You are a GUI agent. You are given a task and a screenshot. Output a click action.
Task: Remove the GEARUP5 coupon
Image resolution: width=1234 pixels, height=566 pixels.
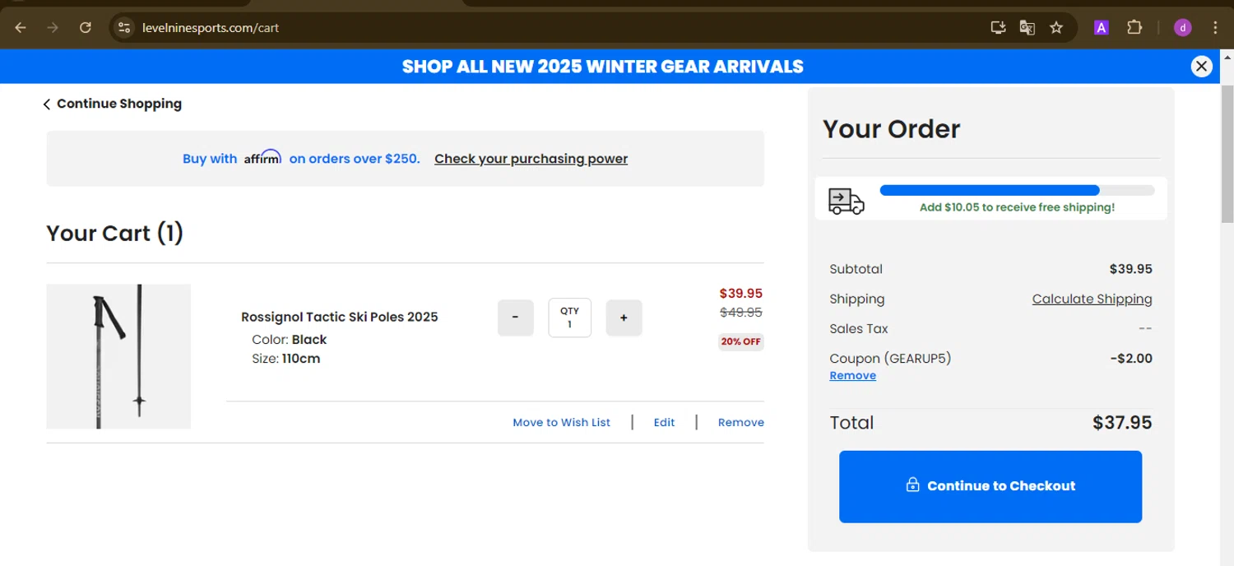tap(852, 376)
